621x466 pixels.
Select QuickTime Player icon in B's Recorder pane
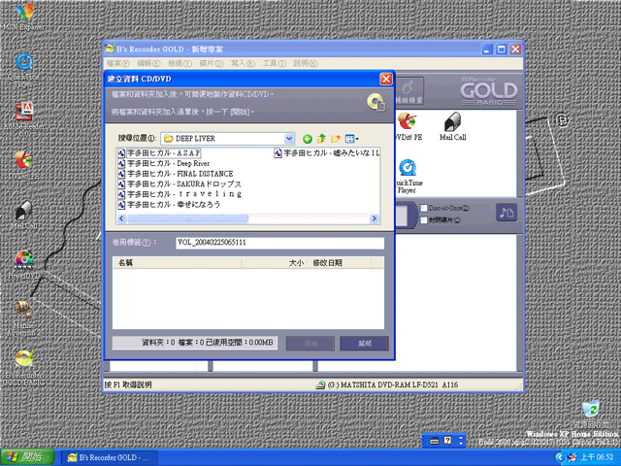(x=408, y=177)
